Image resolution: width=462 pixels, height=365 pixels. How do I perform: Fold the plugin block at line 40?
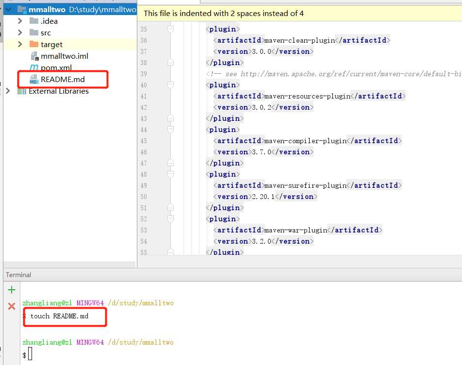click(170, 85)
